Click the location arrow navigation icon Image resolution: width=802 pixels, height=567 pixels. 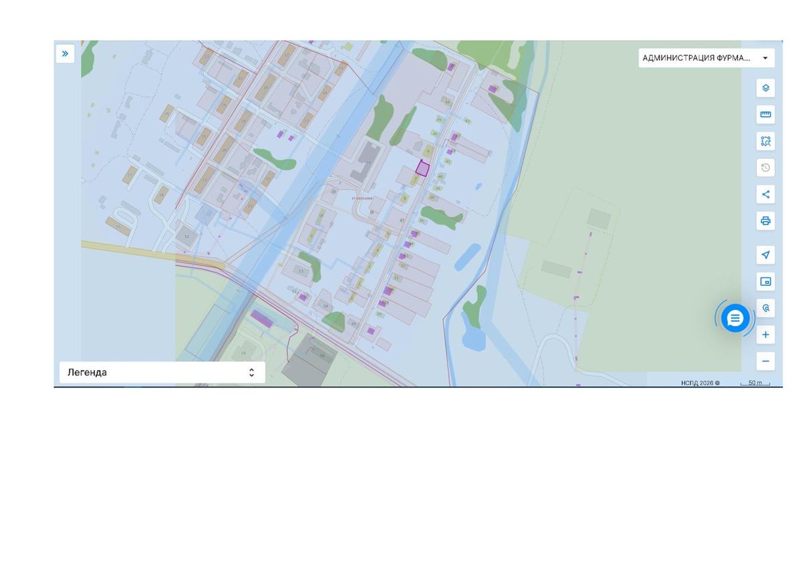pyautogui.click(x=766, y=254)
